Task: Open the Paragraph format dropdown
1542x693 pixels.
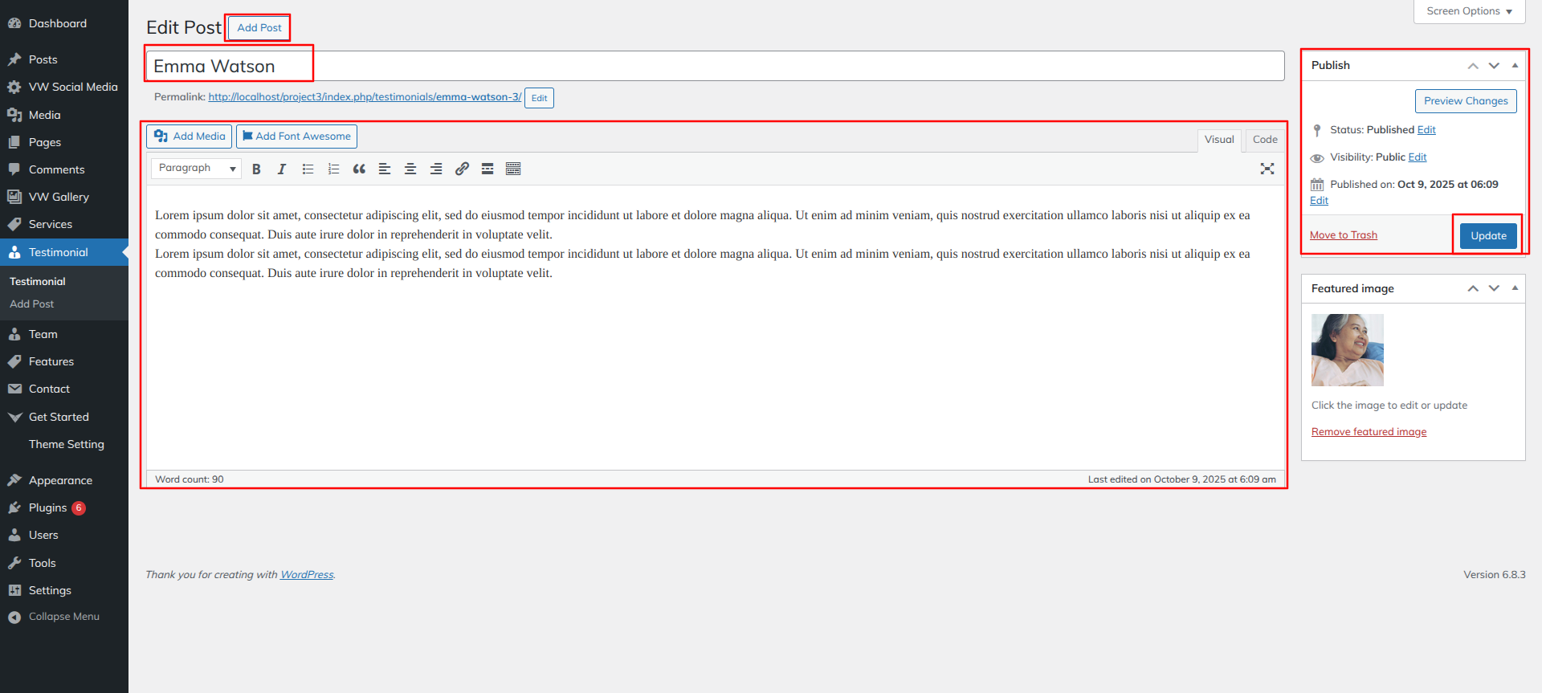Action: [x=197, y=168]
